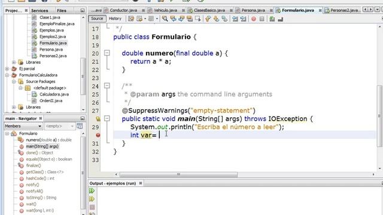Screen dimensions: 383x215
Task: Expand the Libraries node above Ej parcial
Action: (x=14, y=62)
